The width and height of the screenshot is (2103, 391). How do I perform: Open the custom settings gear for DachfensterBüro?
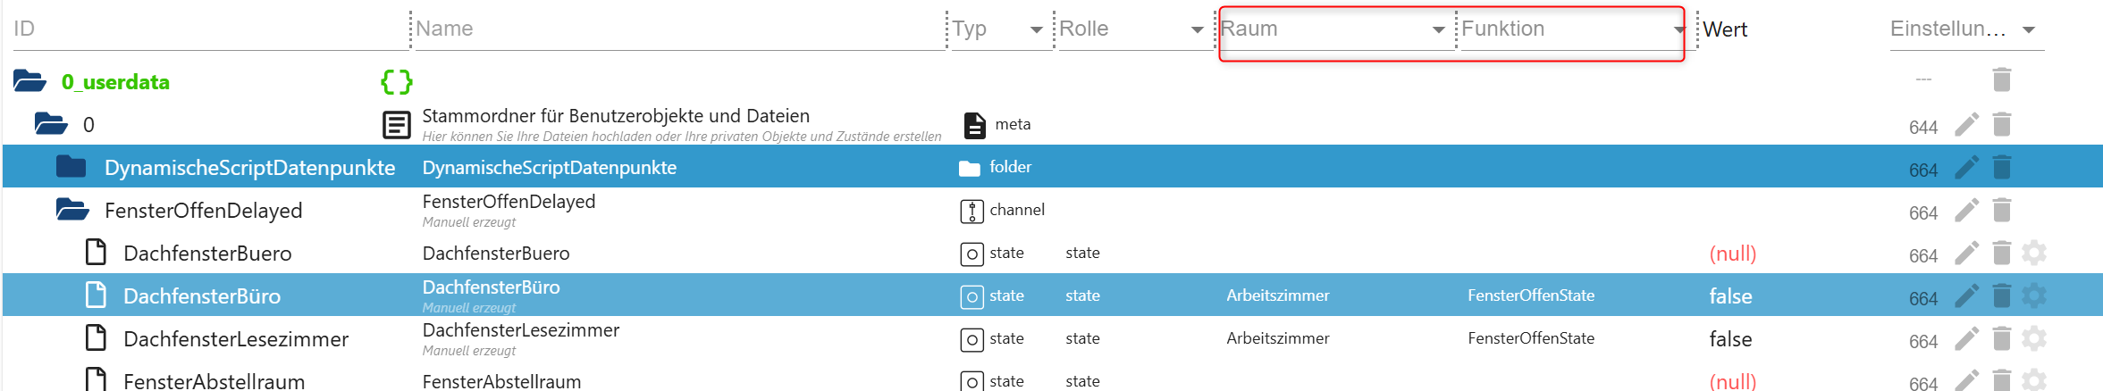(2034, 295)
